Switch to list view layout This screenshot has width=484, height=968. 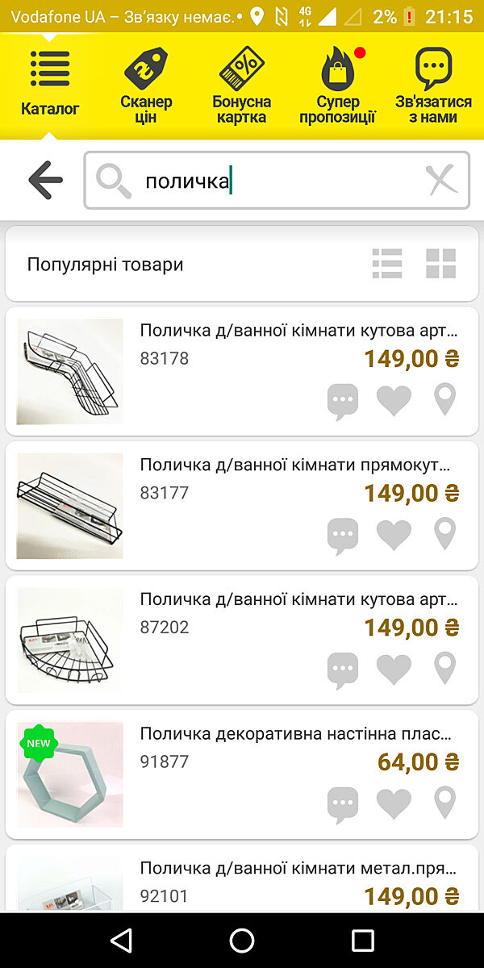coord(387,264)
